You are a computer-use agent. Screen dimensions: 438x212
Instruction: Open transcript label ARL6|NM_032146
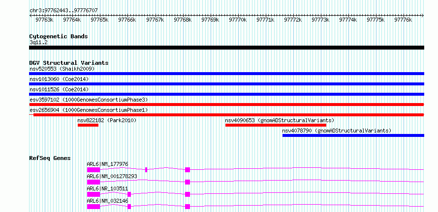108,201
